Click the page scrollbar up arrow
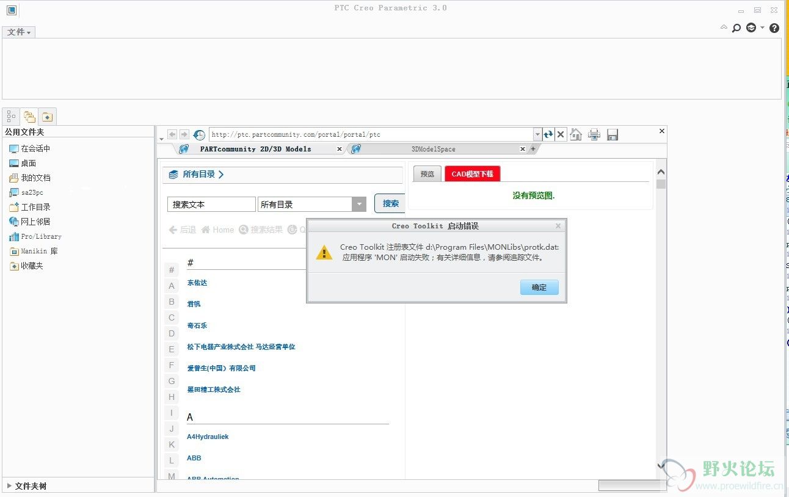Viewport: 789px width, 497px height. click(661, 173)
